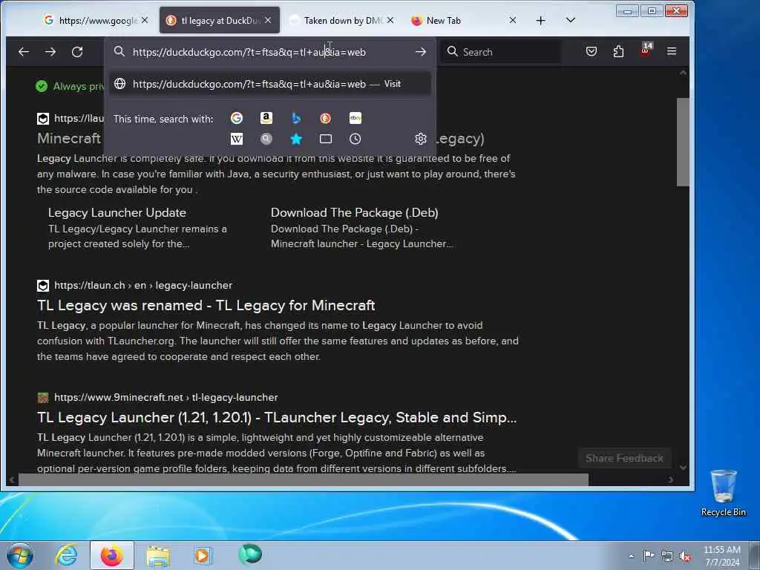The width and height of the screenshot is (760, 570).
Task: Open the Pocket save icon
Action: click(x=592, y=51)
